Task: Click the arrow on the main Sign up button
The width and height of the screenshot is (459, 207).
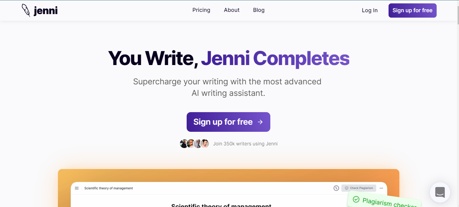Action: [x=260, y=122]
